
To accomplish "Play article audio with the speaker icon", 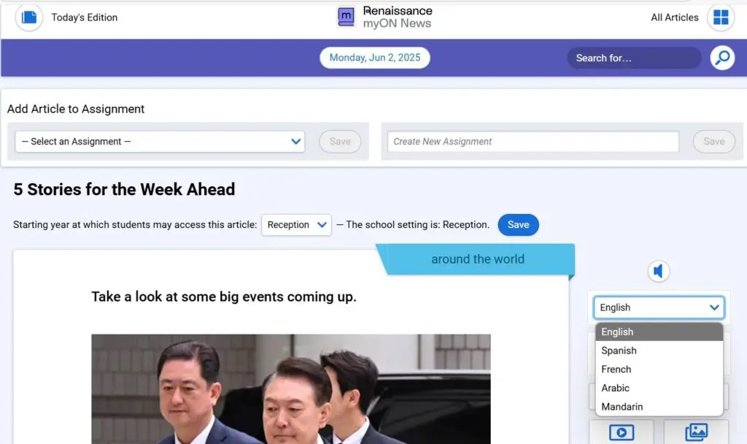I will [658, 272].
